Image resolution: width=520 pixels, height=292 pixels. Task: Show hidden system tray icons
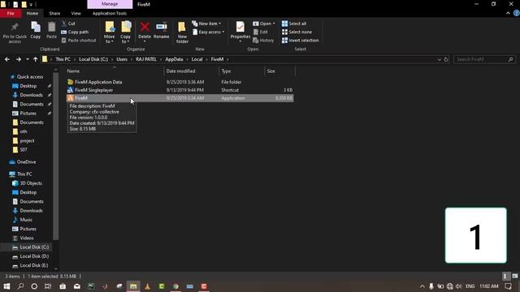pos(422,286)
